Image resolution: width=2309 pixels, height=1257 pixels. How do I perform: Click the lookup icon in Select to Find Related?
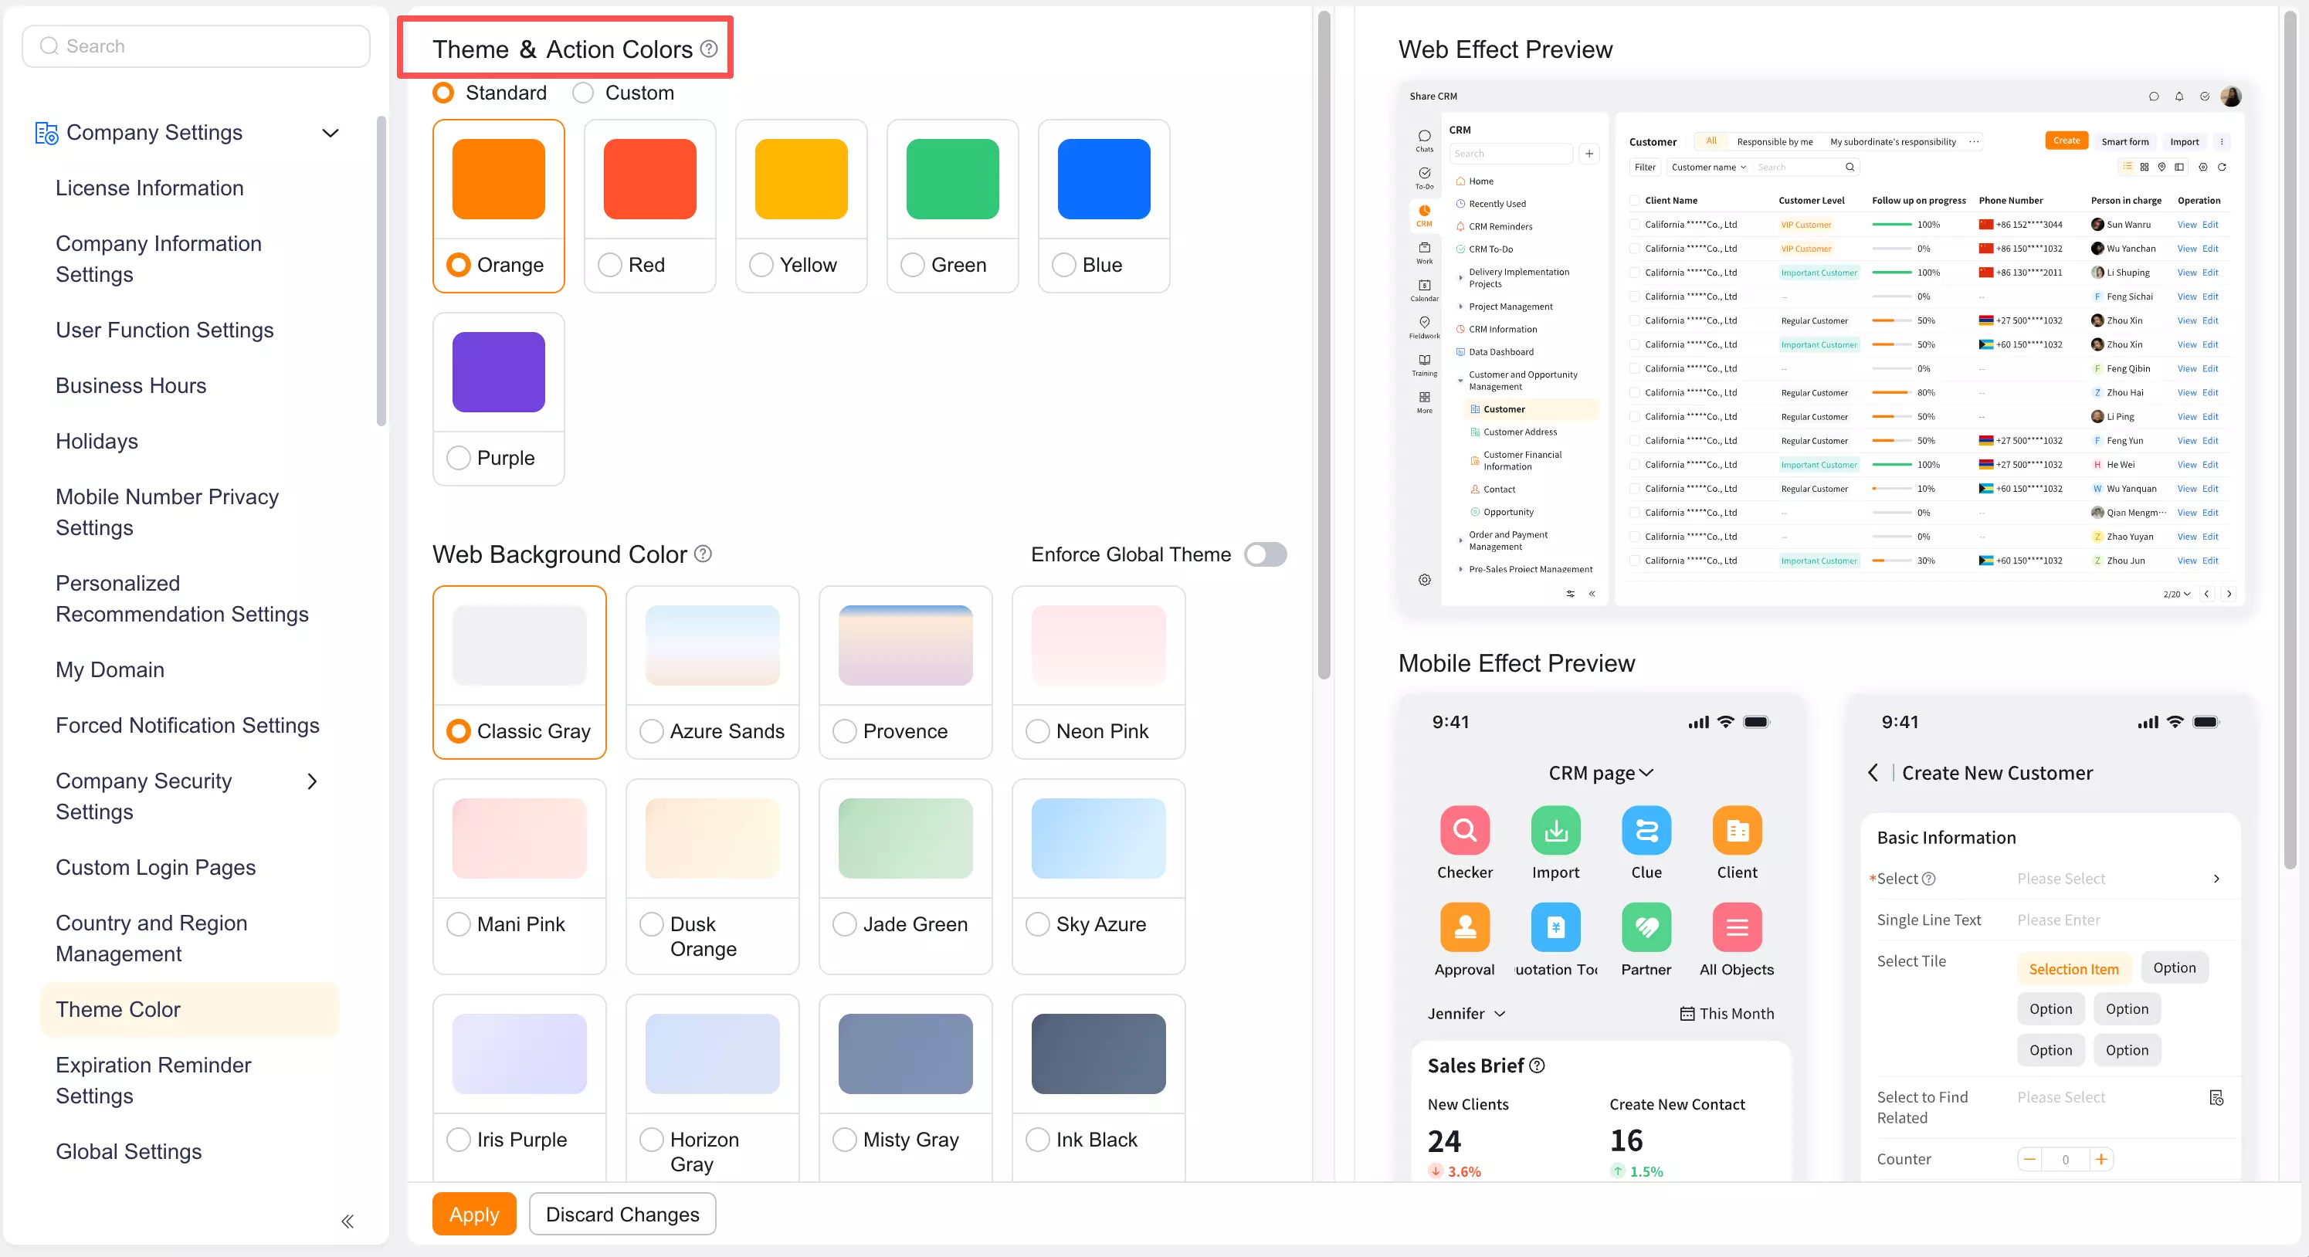click(x=2216, y=1097)
